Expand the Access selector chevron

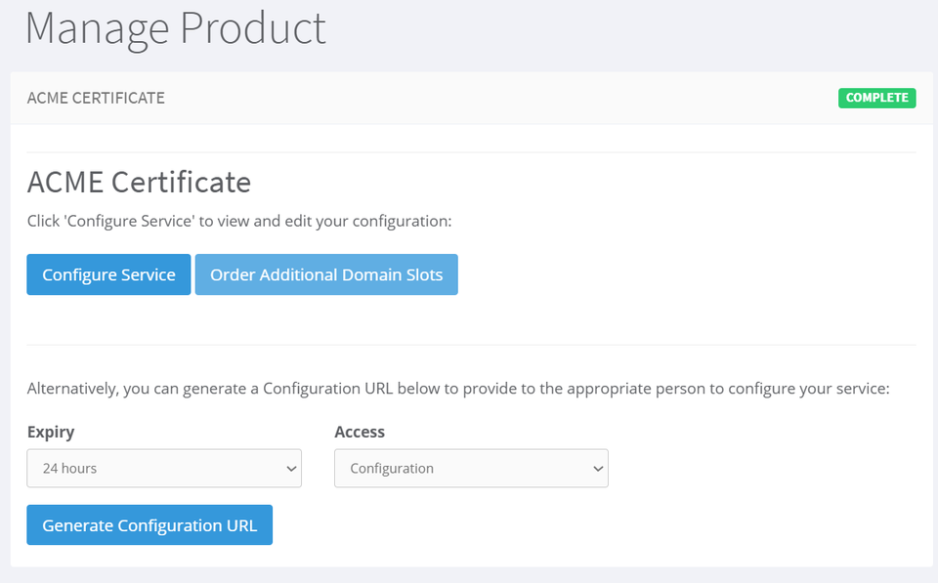pos(597,468)
